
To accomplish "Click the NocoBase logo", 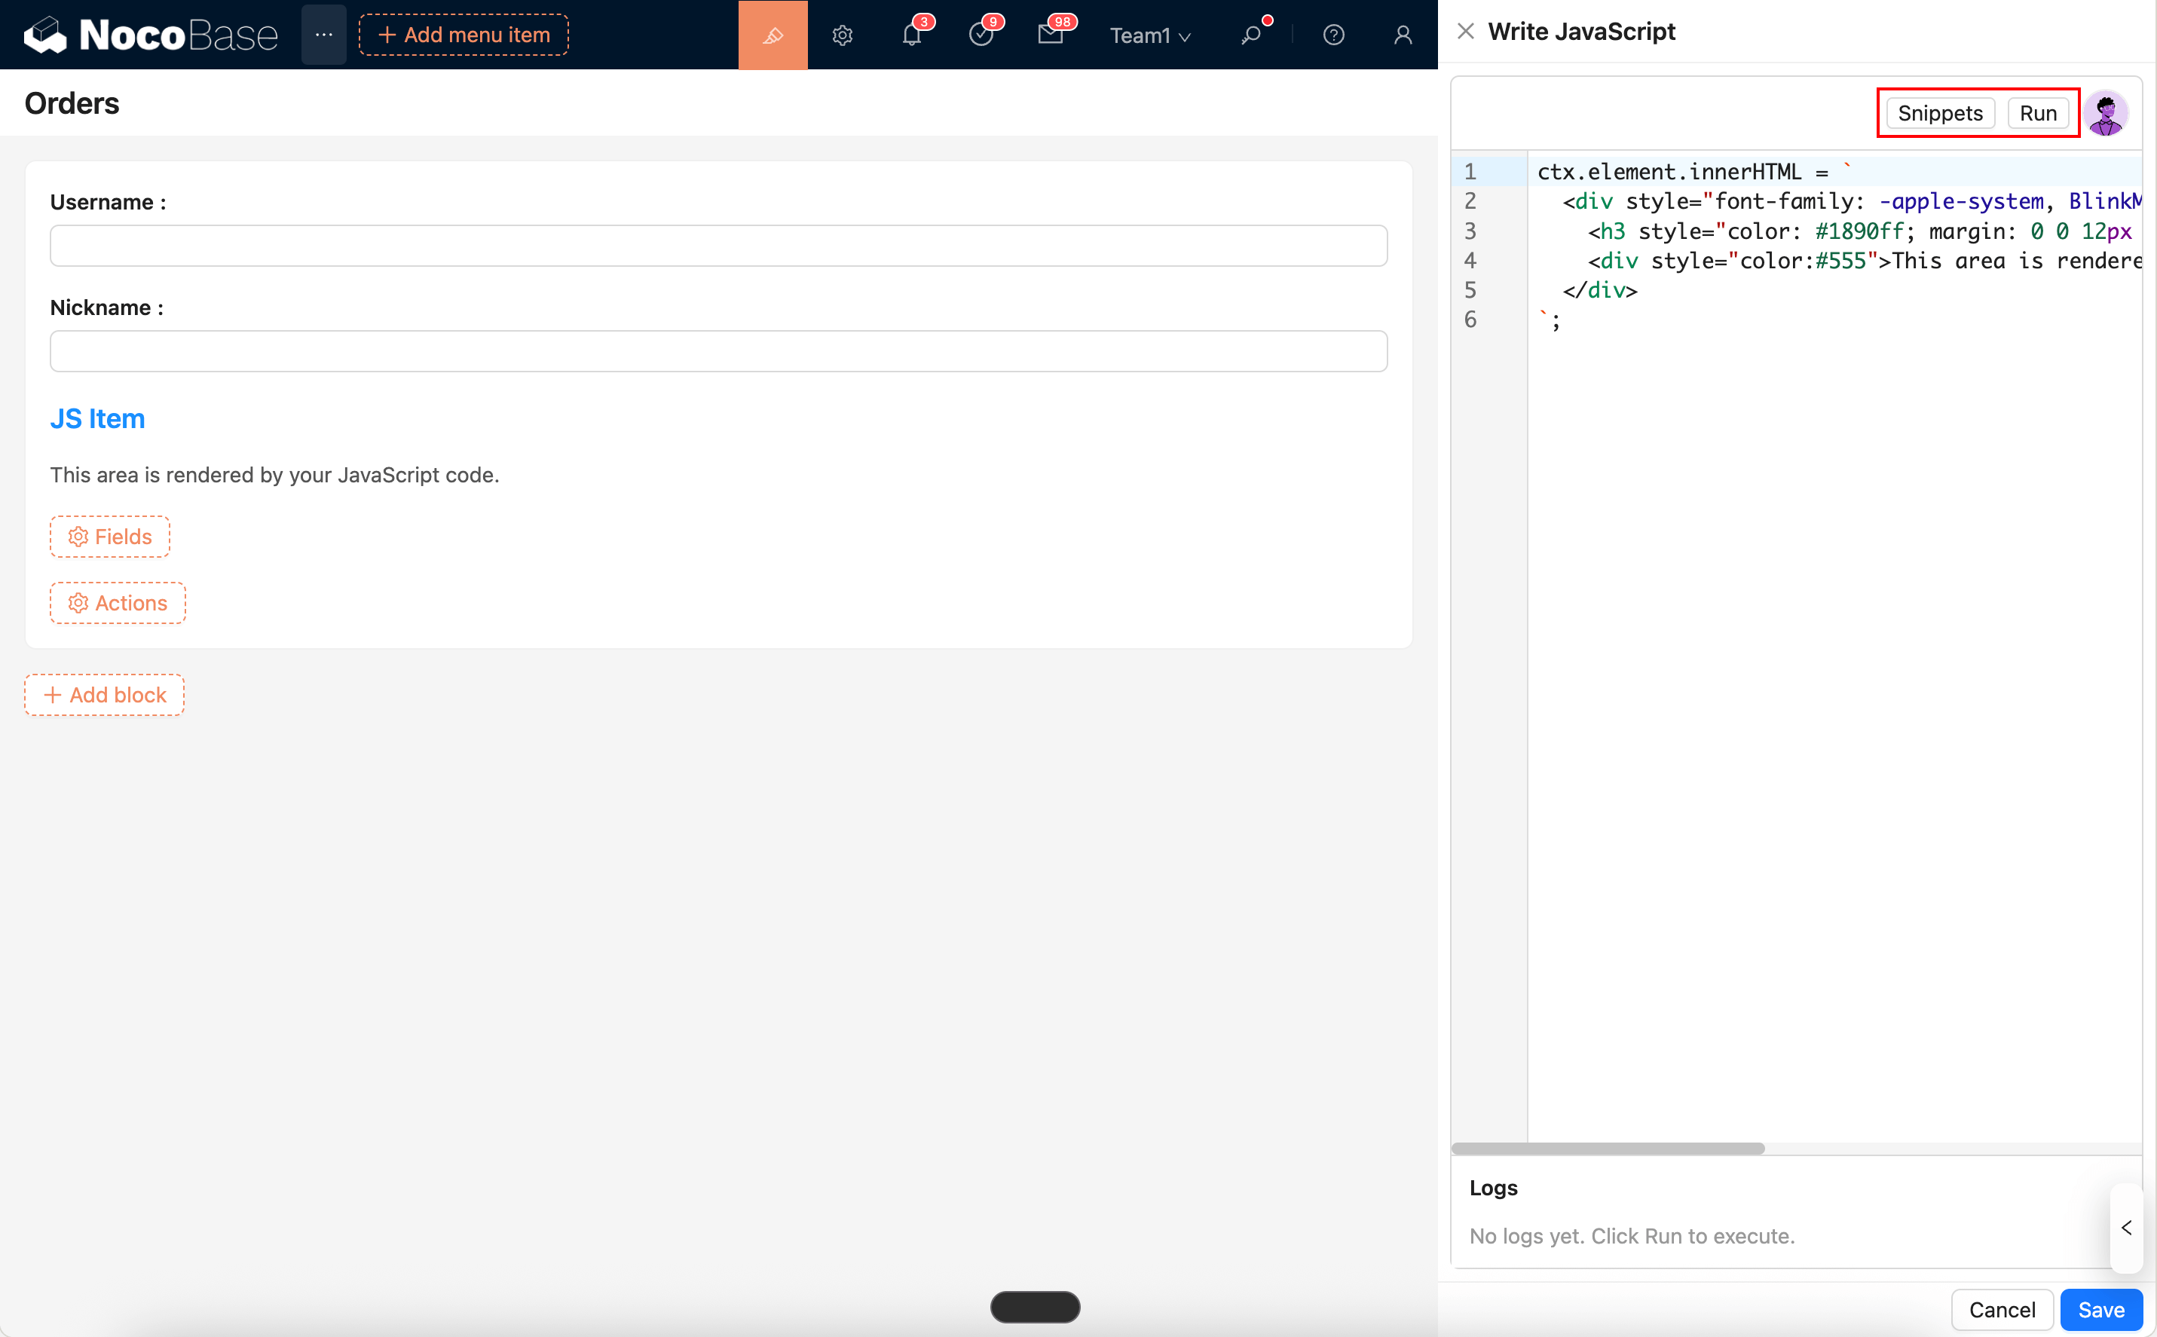I will click(150, 35).
